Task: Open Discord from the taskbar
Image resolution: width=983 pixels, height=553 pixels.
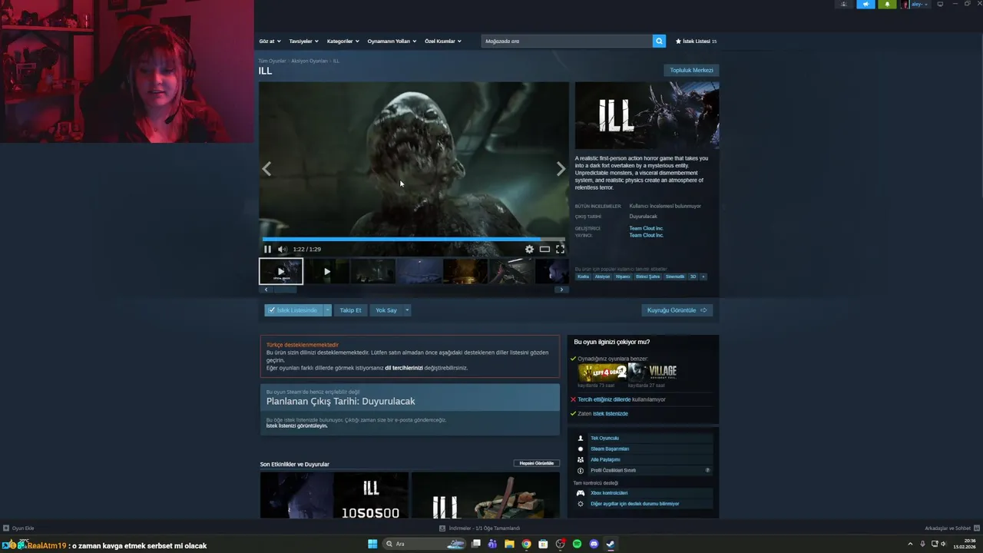Action: pyautogui.click(x=594, y=544)
